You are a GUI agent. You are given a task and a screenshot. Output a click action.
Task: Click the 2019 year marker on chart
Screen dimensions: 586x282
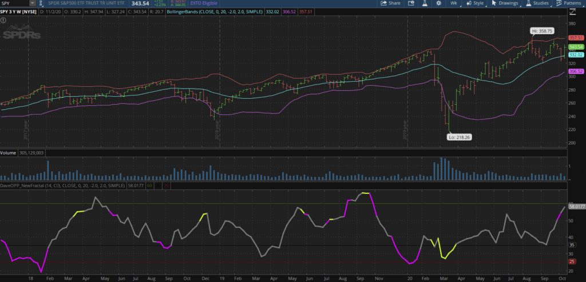coord(405,130)
